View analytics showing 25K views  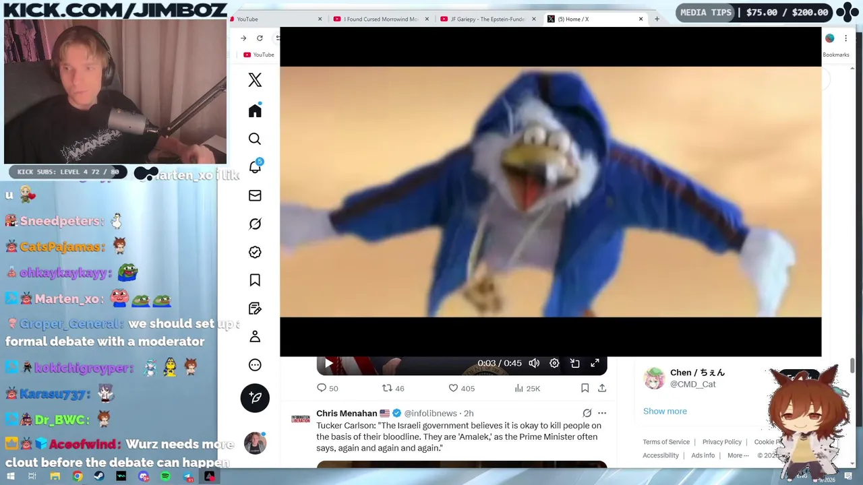[x=527, y=388]
